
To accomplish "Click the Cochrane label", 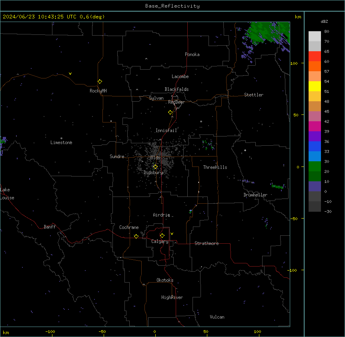I will (129, 227).
